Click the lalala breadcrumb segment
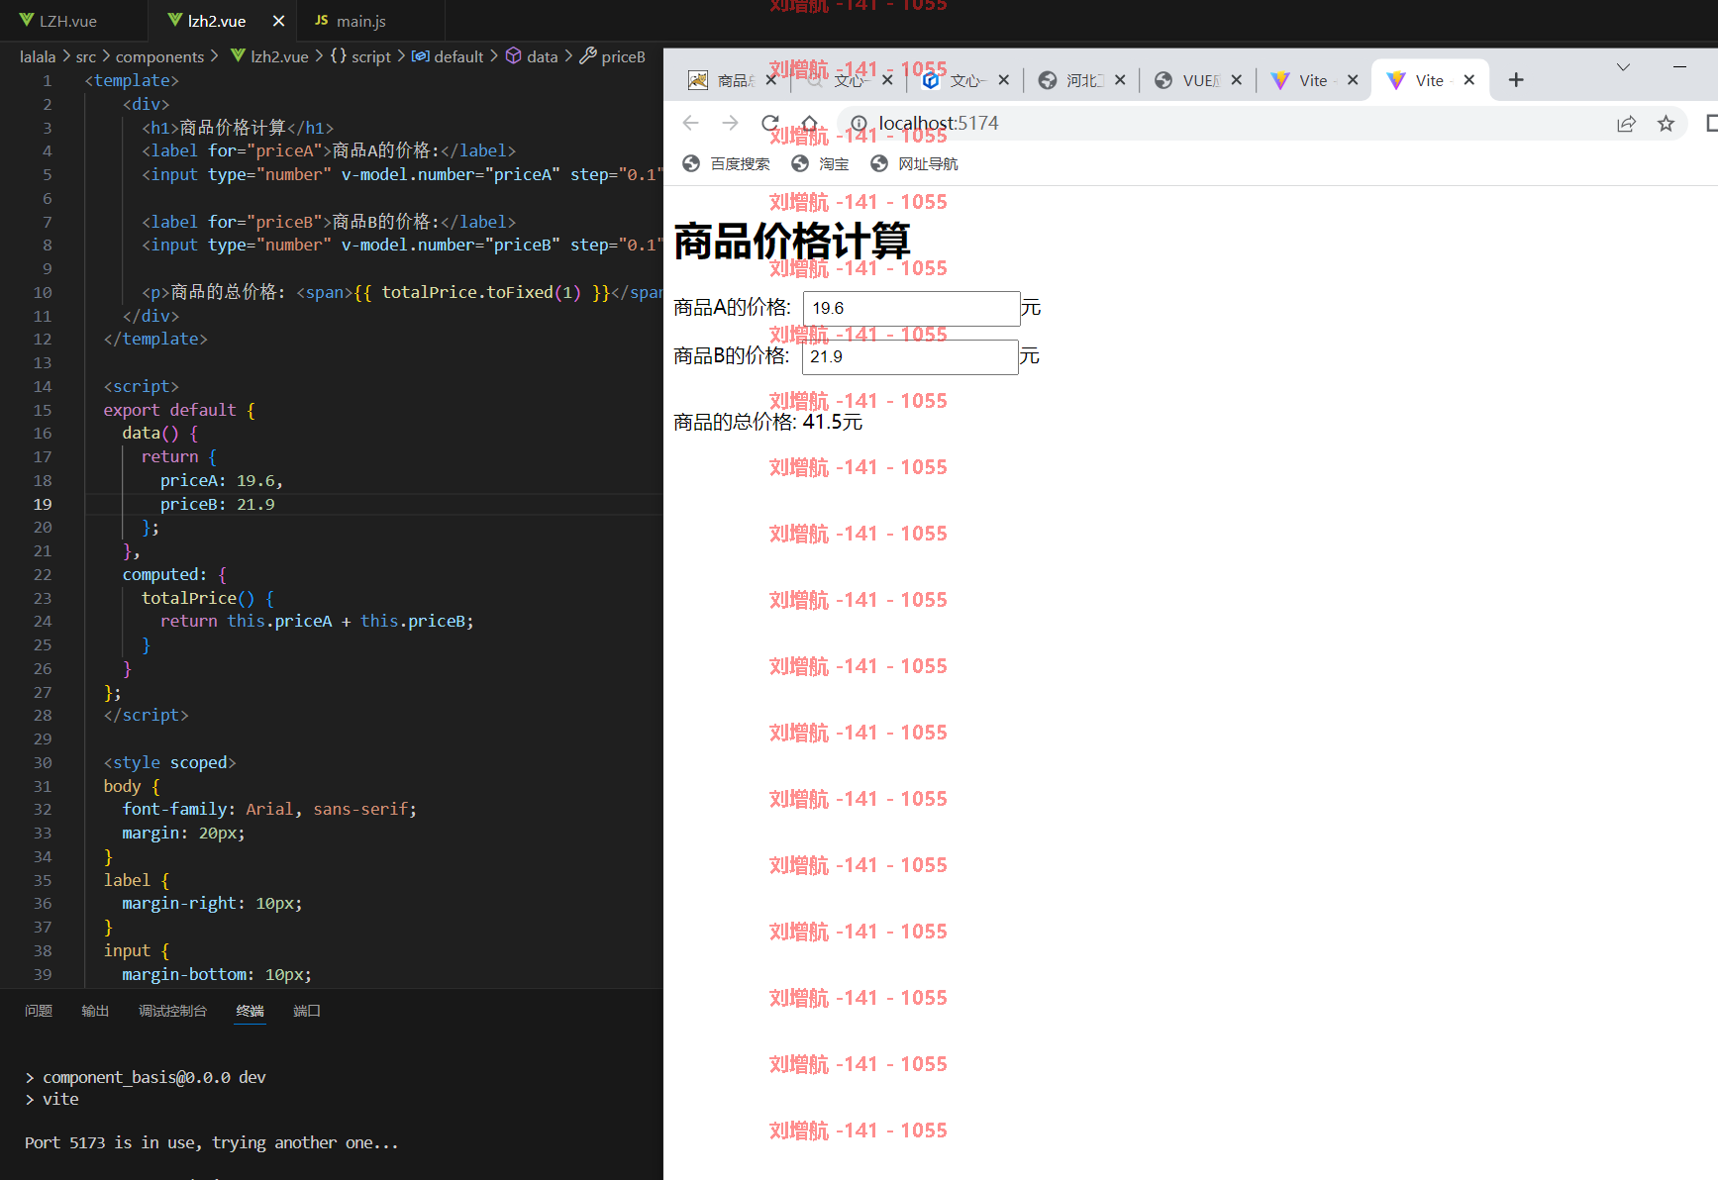Screen dimensions: 1718x1180 pos(38,56)
